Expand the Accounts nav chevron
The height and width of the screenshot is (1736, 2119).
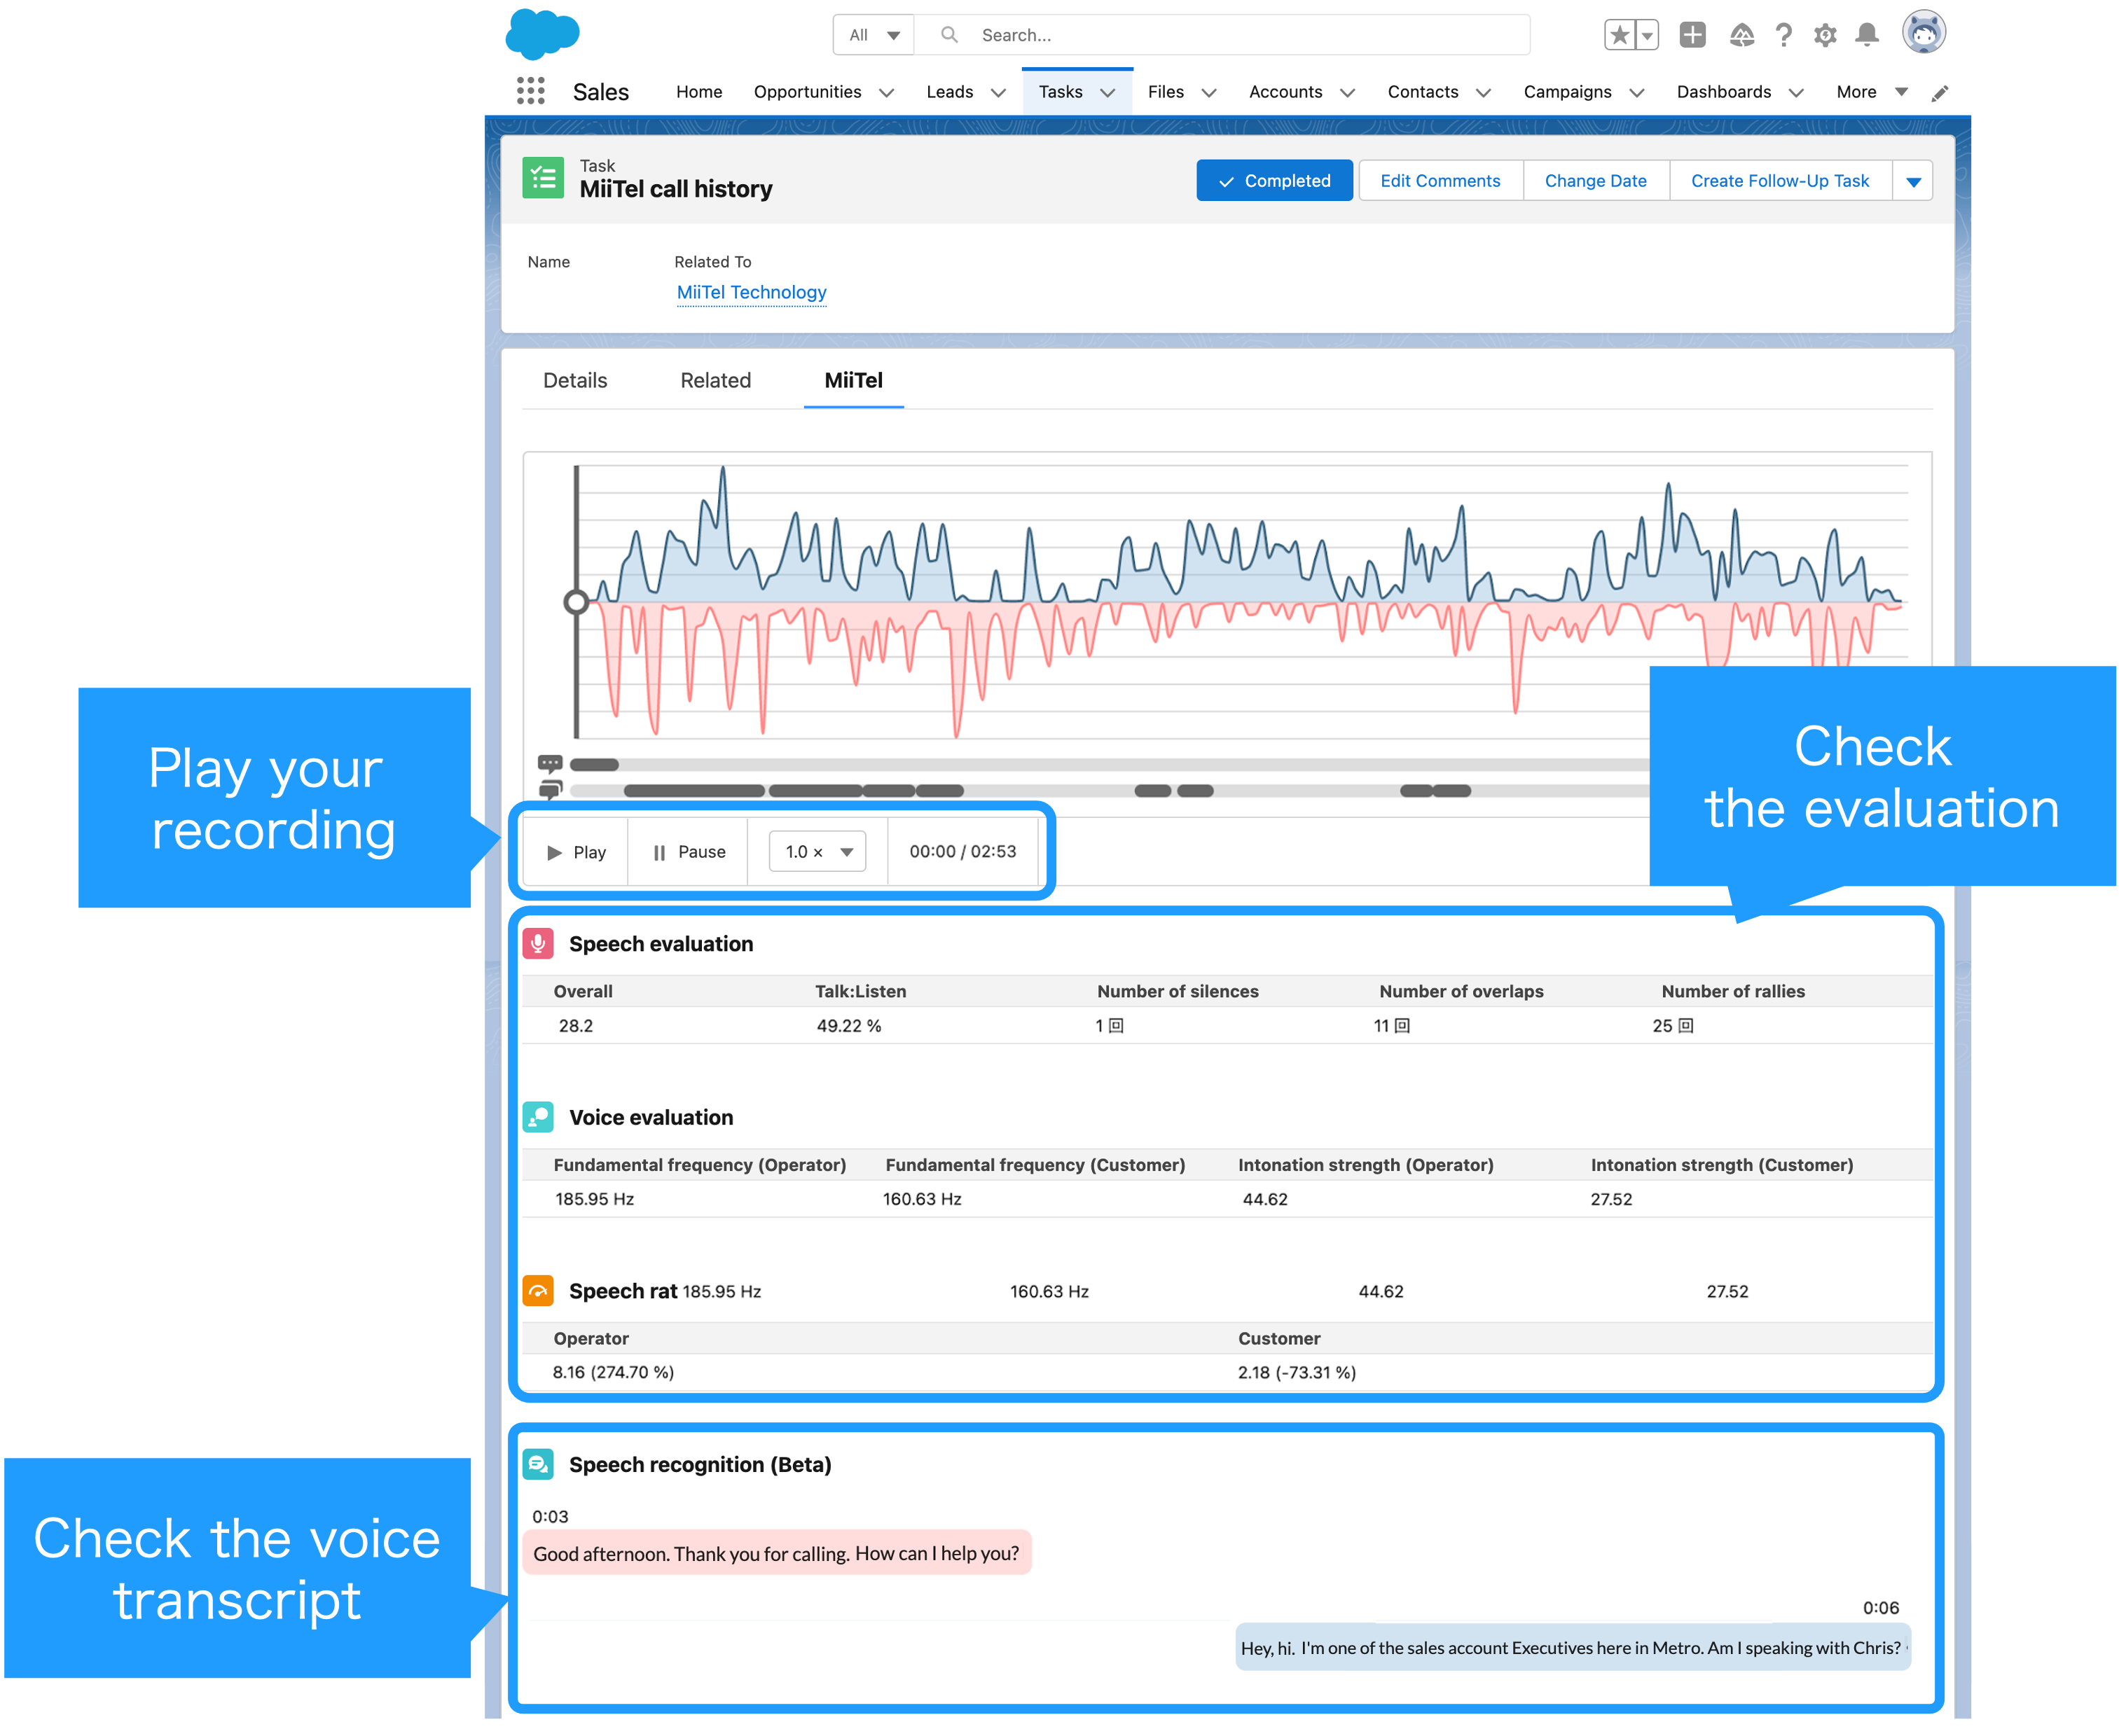coord(1348,93)
